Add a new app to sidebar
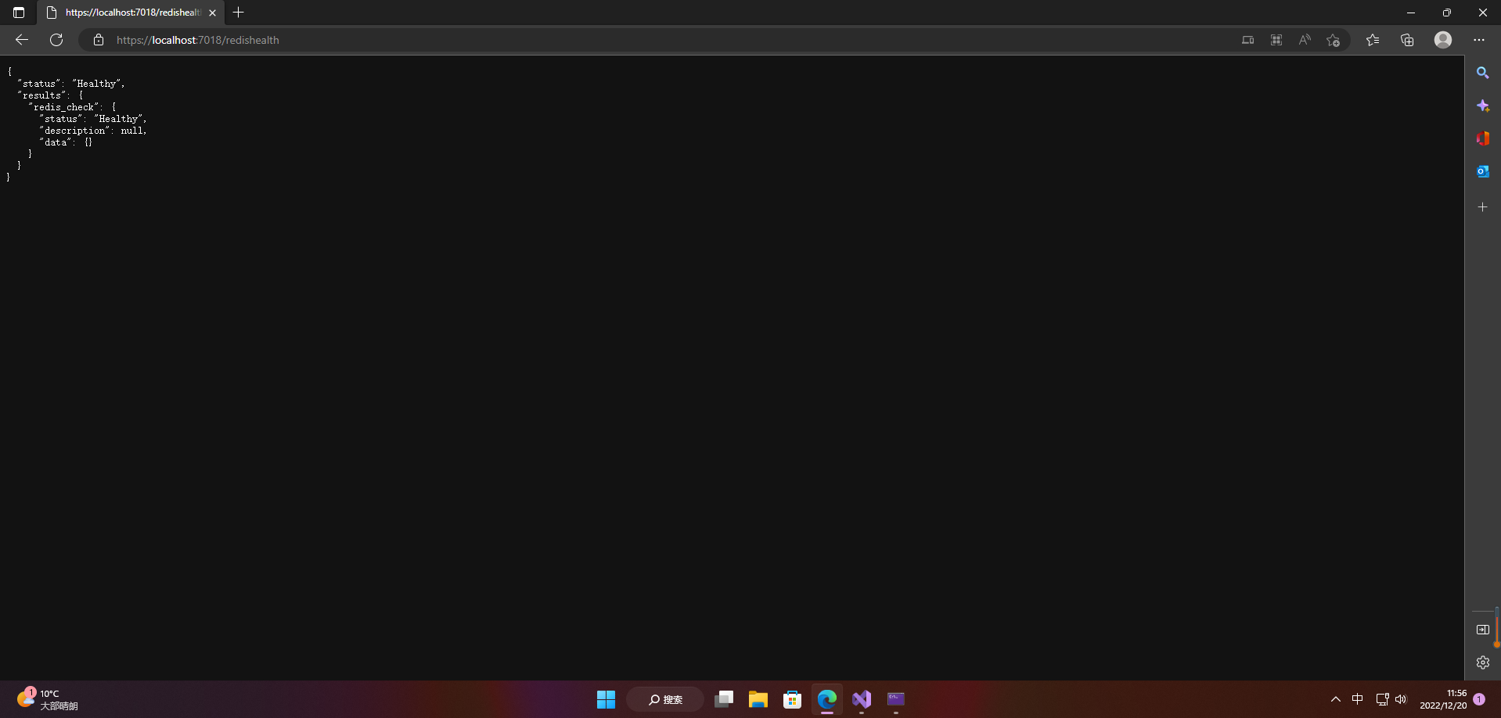1501x718 pixels. [x=1483, y=207]
